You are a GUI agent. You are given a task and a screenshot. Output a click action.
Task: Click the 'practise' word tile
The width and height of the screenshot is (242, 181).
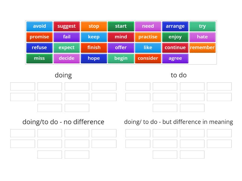148,37
